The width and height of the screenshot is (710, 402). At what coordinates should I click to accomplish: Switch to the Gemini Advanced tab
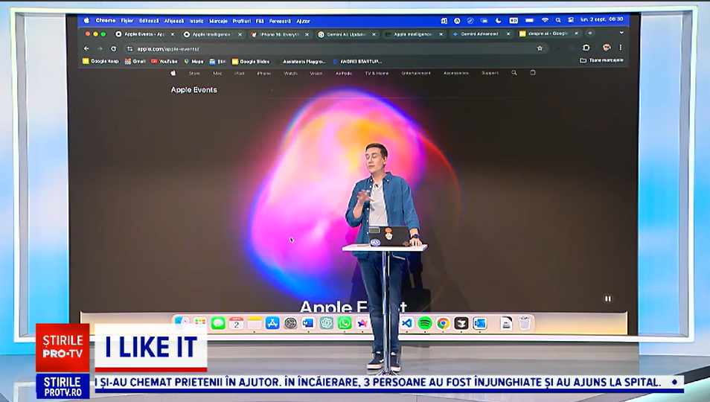[480, 33]
